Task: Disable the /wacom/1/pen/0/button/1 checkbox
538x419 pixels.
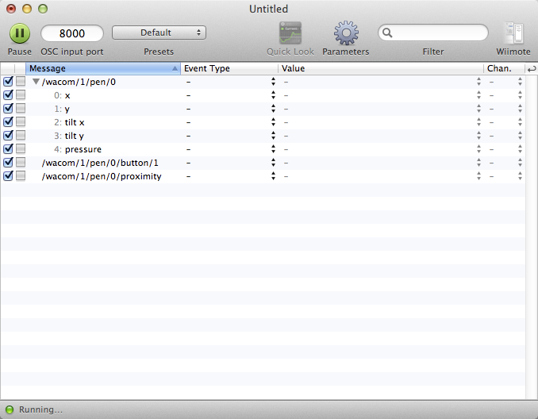Action: coord(9,163)
